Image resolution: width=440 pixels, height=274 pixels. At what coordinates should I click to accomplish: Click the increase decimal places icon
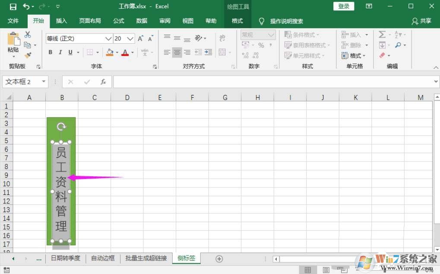pyautogui.click(x=244, y=54)
